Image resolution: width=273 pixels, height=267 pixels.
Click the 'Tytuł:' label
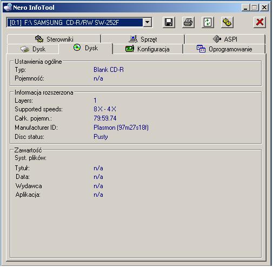(22, 168)
